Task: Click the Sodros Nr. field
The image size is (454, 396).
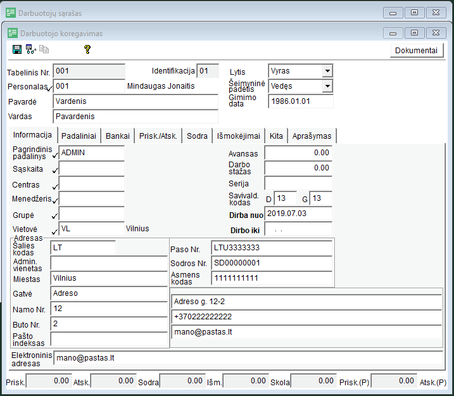Action: [272, 263]
